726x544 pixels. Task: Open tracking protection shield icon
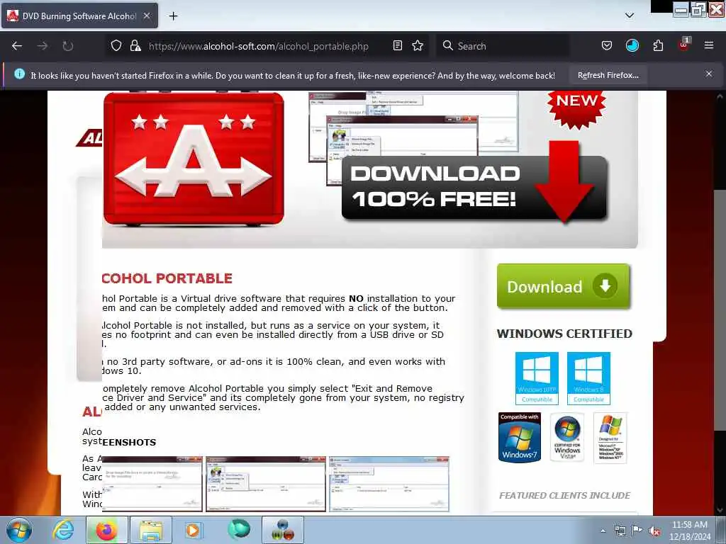pyautogui.click(x=116, y=46)
